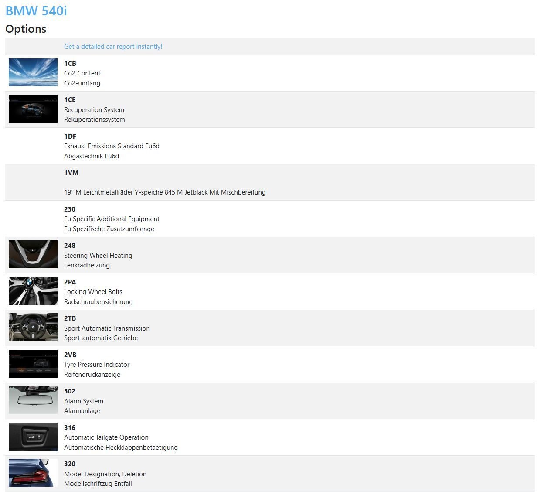Open the Alarm System mirror image
The height and width of the screenshot is (492, 540).
(33, 400)
